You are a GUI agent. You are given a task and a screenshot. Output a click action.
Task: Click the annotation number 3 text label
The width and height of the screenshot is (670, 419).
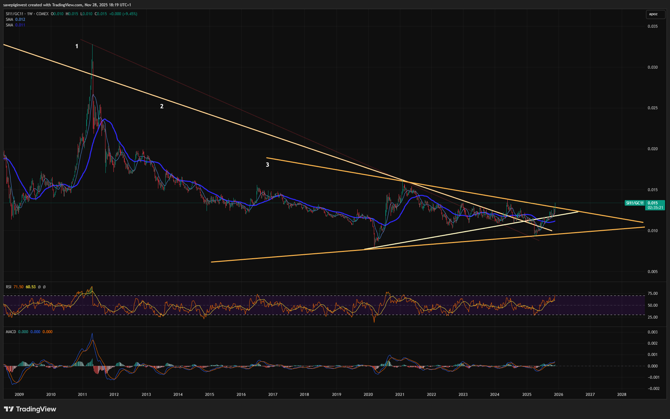point(267,165)
